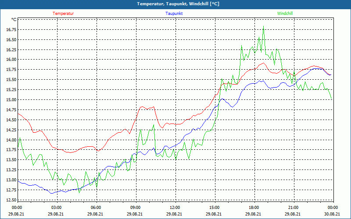Click the '09:00' time axis label
351x219 pixels.
[x=135, y=208]
